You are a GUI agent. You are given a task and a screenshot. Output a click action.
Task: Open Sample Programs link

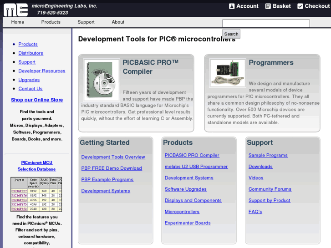[268, 155]
